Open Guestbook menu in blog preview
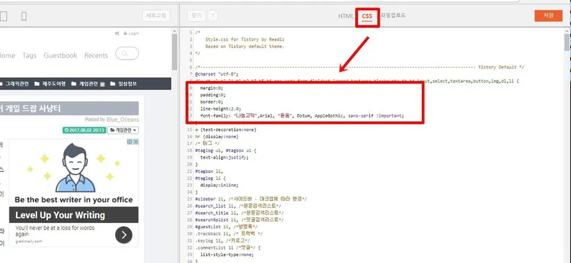 (60, 55)
